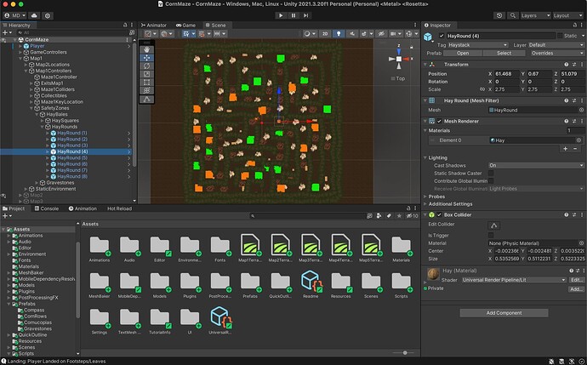Open the draw mode shading dropdown

click(310, 34)
